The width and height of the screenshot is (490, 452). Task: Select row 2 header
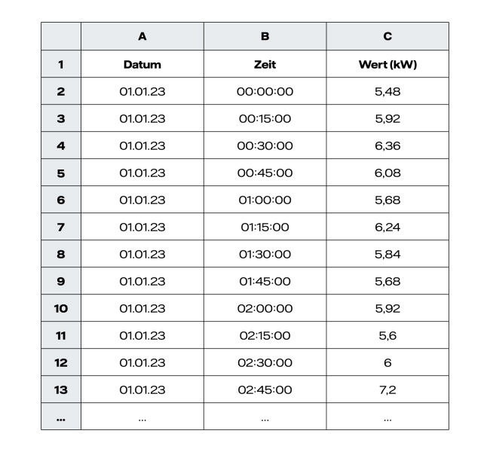click(61, 91)
